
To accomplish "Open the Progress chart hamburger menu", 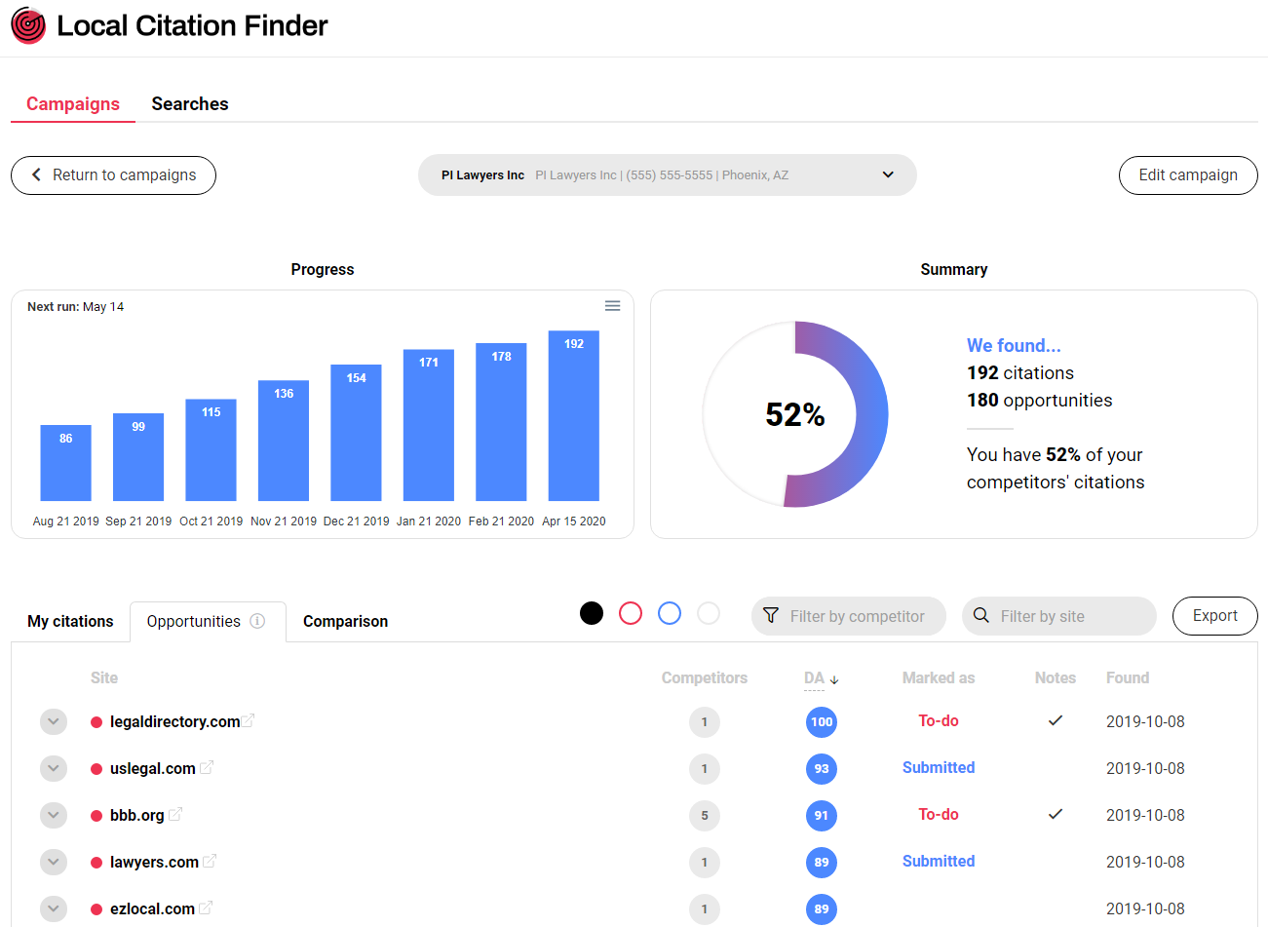I will (612, 305).
